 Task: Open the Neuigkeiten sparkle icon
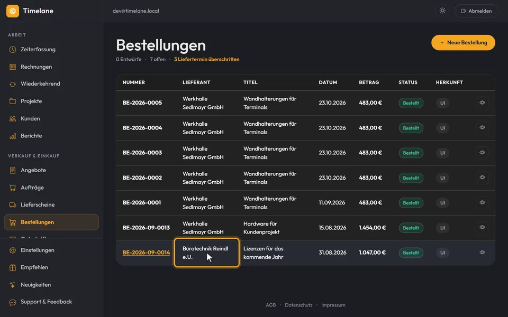13,285
